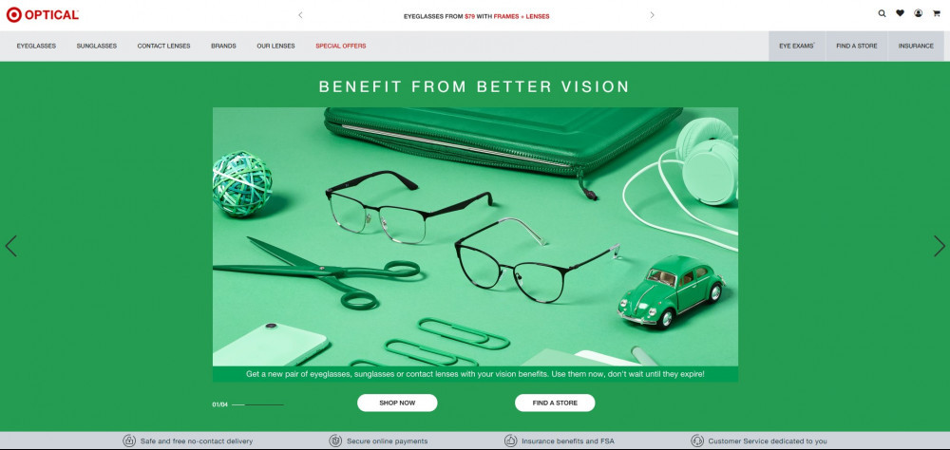Click the customer service headset icon
The width and height of the screenshot is (950, 450).
click(697, 441)
